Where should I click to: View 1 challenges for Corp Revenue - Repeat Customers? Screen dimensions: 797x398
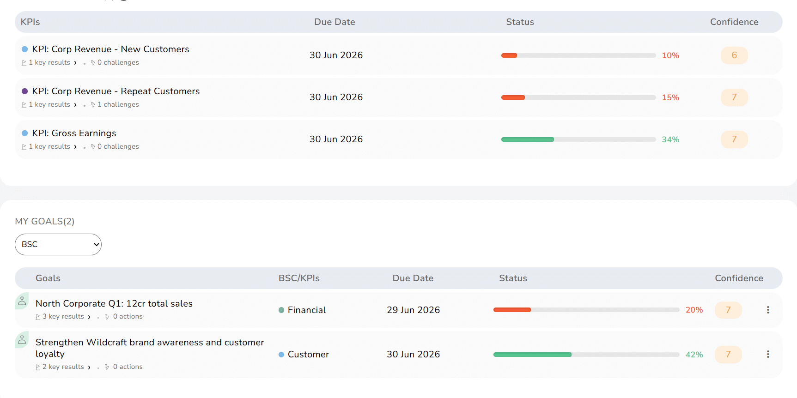(x=115, y=104)
